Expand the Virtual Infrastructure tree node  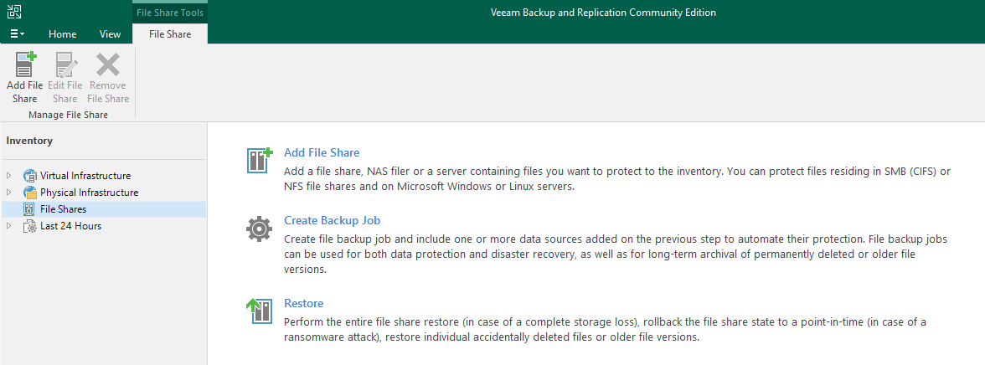point(8,176)
